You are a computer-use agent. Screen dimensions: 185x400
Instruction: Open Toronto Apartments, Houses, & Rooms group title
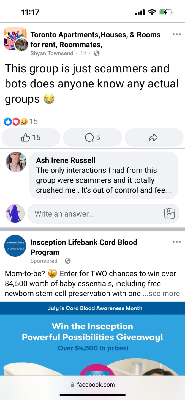coord(95,39)
